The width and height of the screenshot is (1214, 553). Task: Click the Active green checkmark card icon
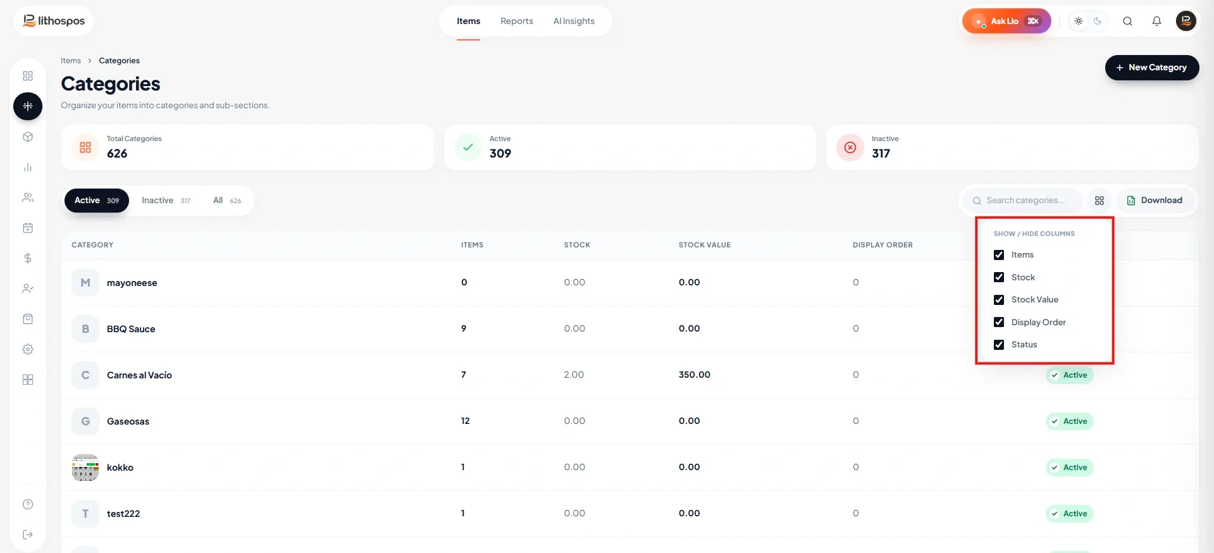point(468,147)
